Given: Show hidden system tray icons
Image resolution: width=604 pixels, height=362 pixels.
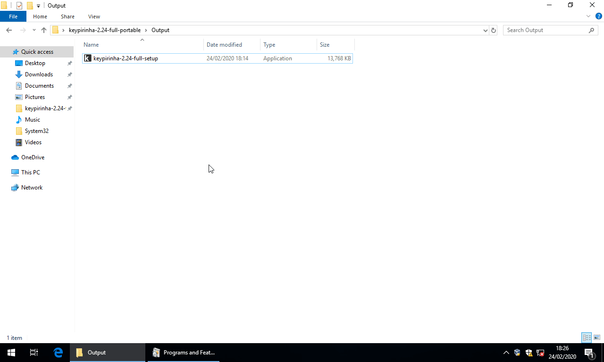Looking at the screenshot, I should [x=506, y=353].
